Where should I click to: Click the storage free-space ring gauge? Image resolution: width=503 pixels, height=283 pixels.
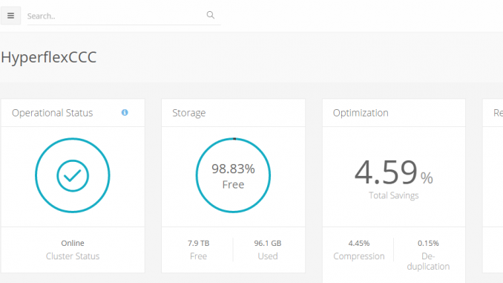(233, 175)
